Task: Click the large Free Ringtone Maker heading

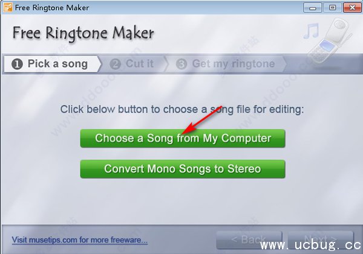Action: point(83,33)
